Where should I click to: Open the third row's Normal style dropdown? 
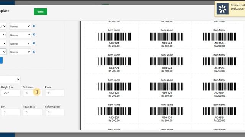click(20, 43)
